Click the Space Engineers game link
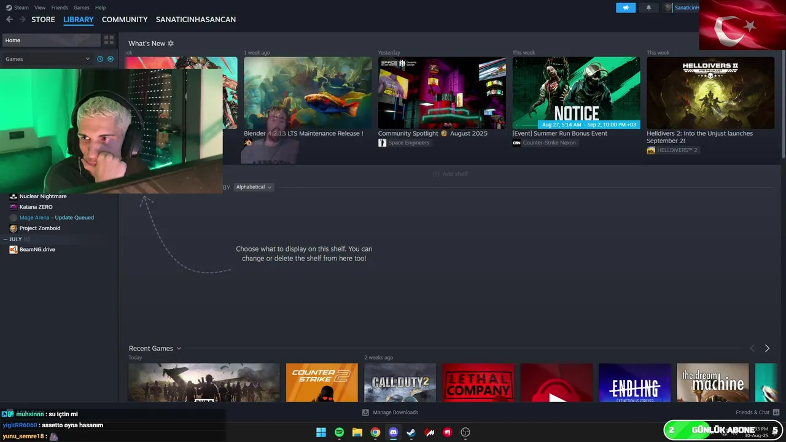The width and height of the screenshot is (786, 442). 409,143
